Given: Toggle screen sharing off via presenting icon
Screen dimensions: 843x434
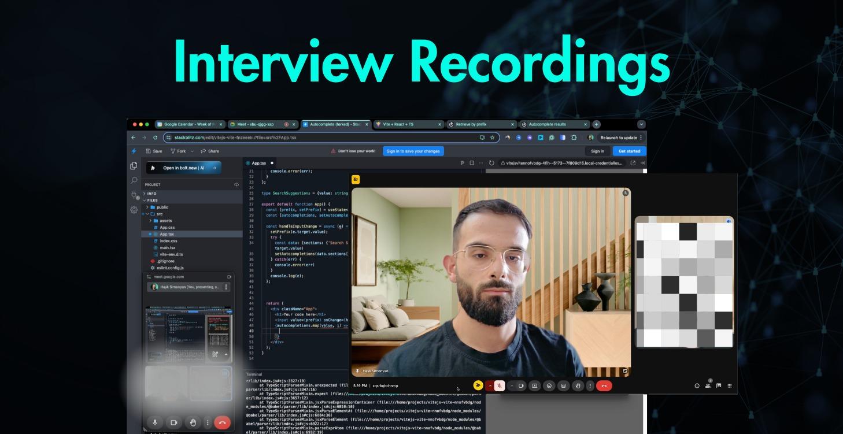Looking at the screenshot, I should tap(535, 385).
